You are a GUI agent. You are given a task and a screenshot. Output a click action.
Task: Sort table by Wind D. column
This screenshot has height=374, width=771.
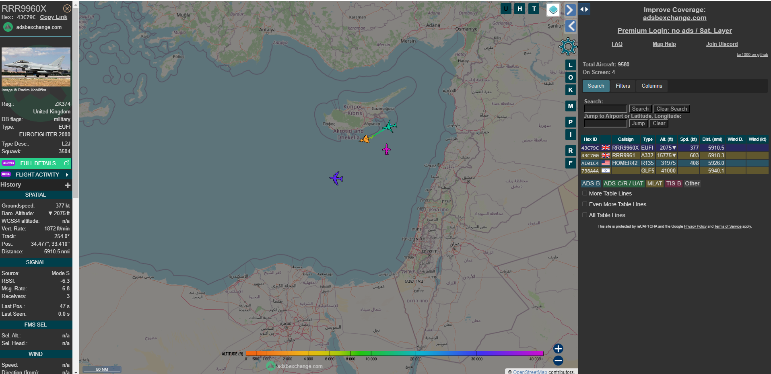click(x=735, y=139)
